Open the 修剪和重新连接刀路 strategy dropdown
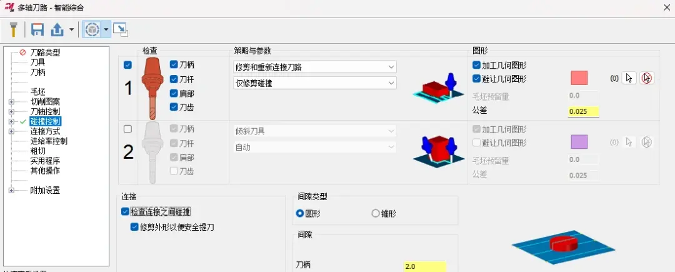Screen dimensions: 675x272 pos(314,67)
